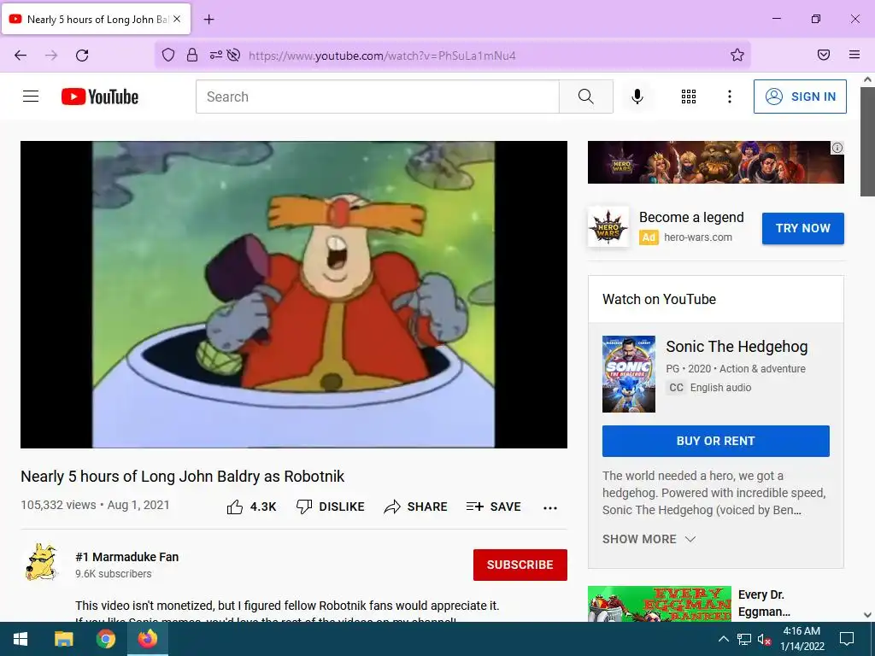
Task: Open the Windows notification center
Action: click(x=847, y=639)
